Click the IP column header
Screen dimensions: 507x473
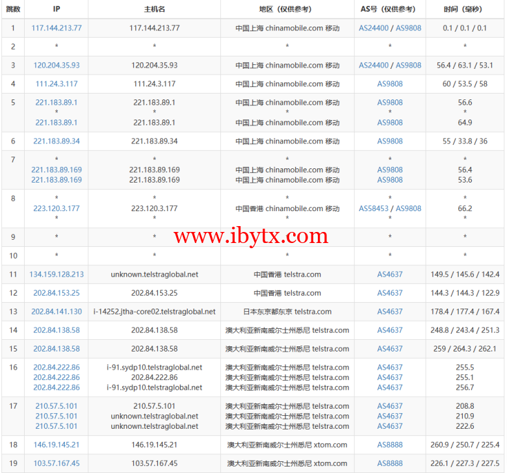tap(57, 10)
